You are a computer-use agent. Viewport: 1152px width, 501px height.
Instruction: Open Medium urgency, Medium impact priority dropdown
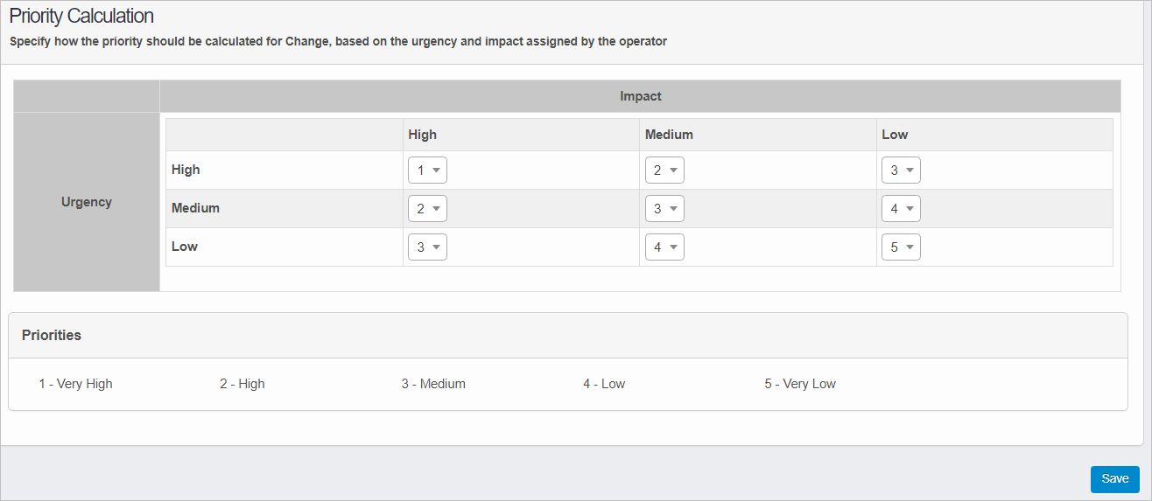point(664,209)
